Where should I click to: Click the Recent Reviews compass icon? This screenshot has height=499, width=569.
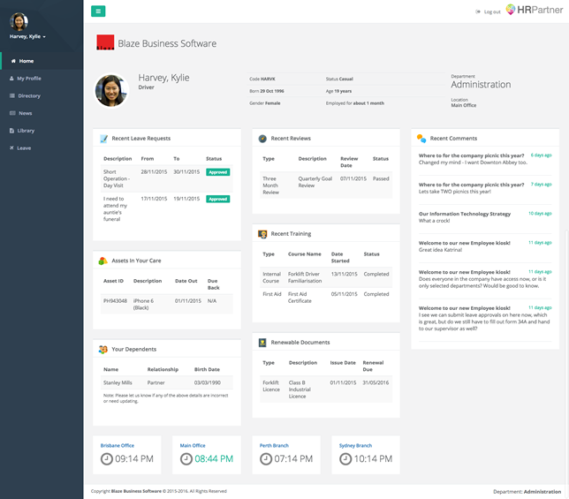262,139
